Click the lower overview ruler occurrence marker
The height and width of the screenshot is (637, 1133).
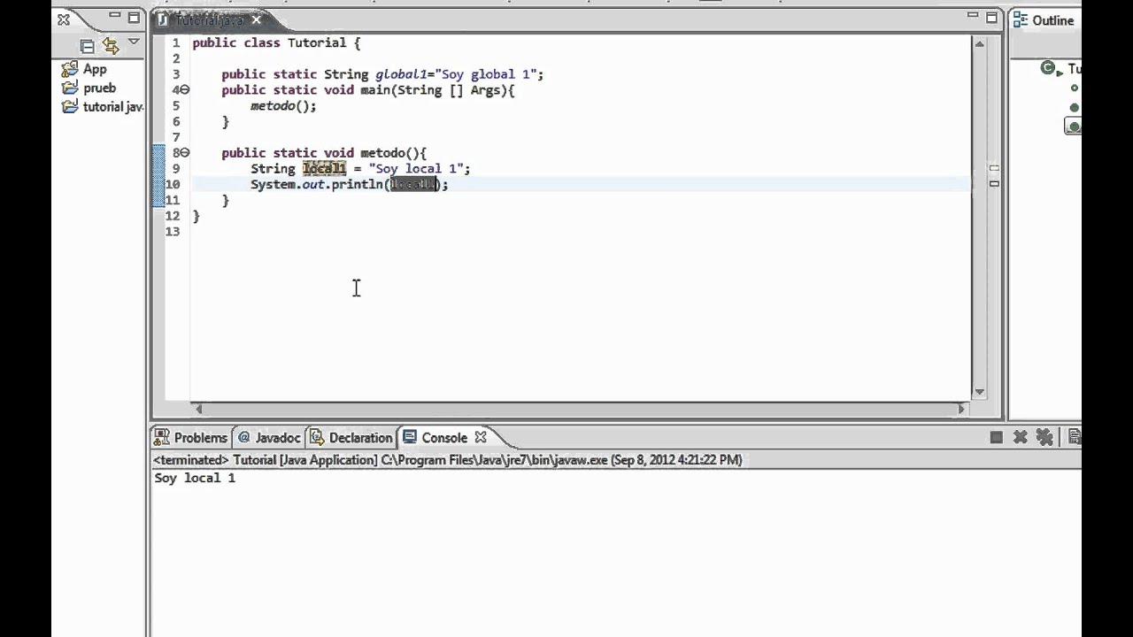[994, 184]
